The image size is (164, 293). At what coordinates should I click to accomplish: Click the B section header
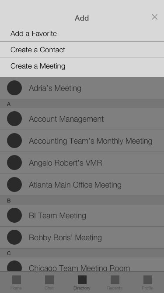click(82, 200)
